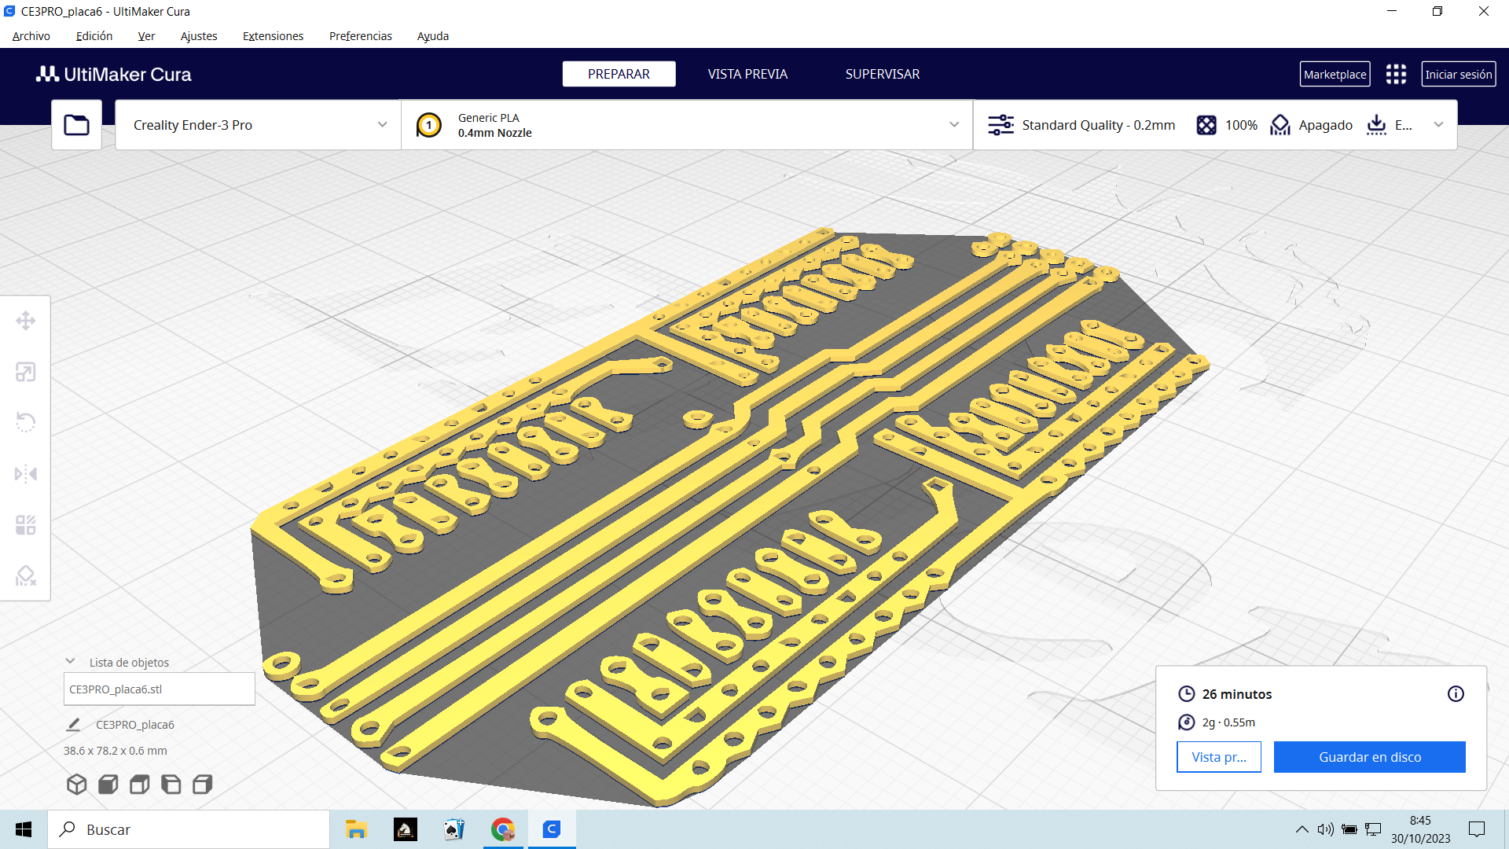The image size is (1509, 849).
Task: Select the Support Blocker tool
Action: pos(25,576)
